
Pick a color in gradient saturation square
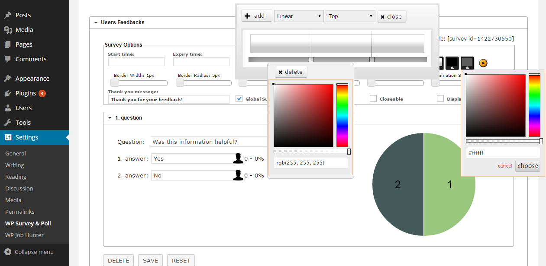click(x=304, y=116)
